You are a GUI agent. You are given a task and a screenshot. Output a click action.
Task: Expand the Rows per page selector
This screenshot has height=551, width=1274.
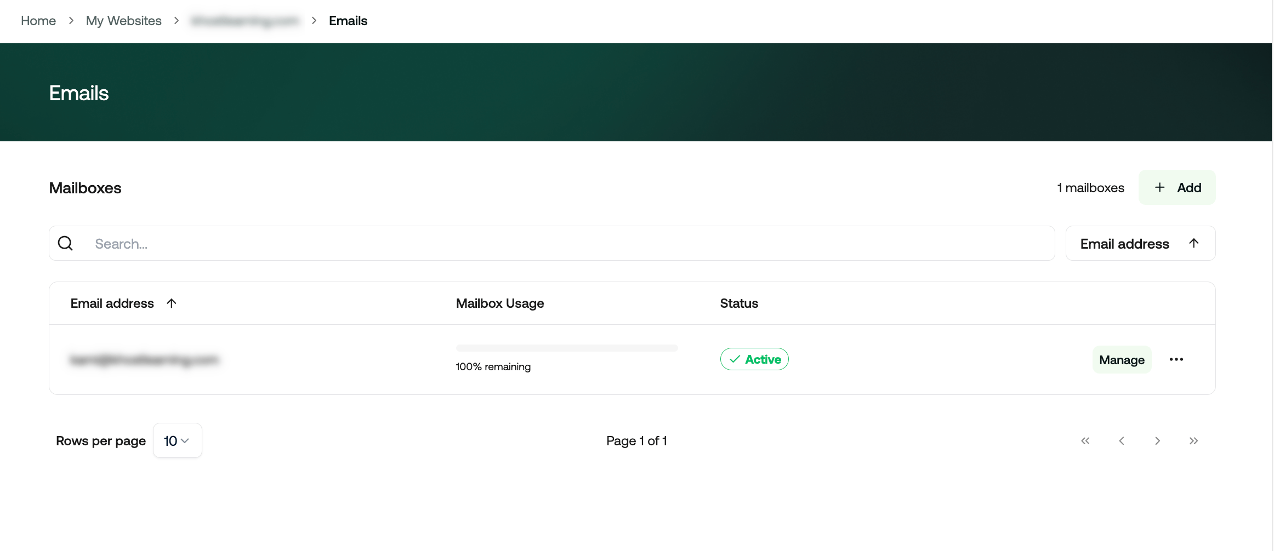click(177, 440)
